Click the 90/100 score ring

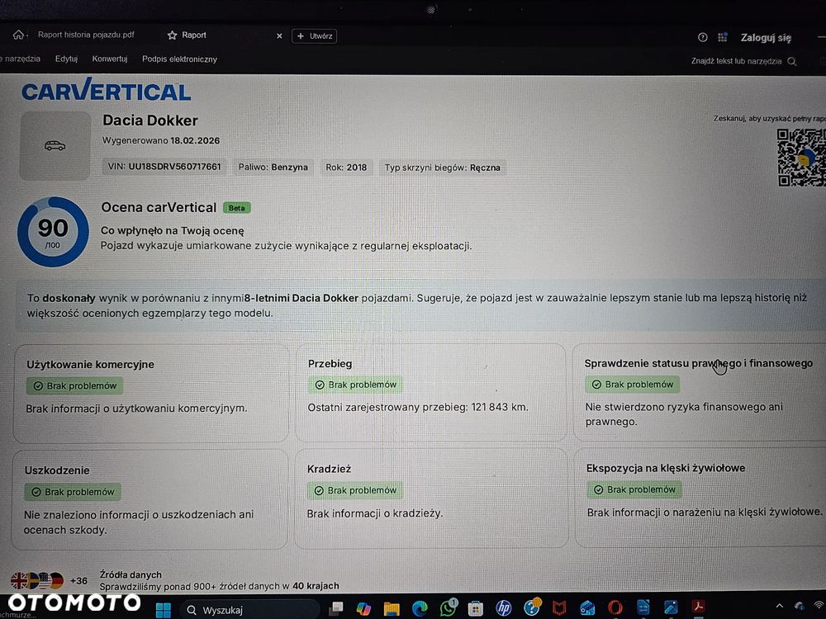[x=53, y=232]
